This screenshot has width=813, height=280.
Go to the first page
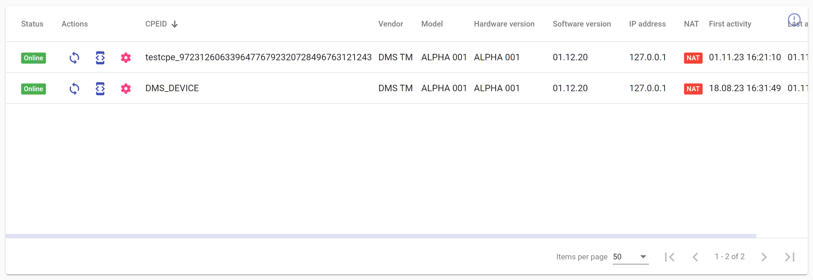pyautogui.click(x=669, y=257)
